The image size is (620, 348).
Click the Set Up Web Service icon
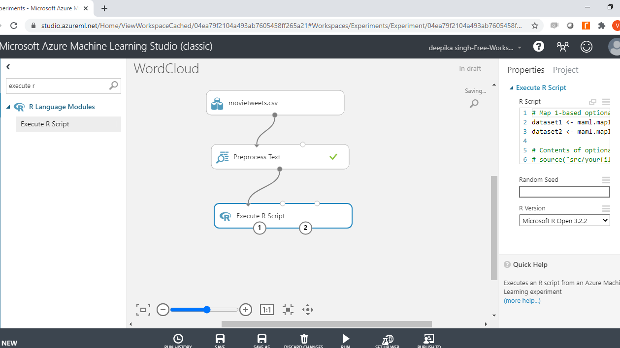(x=388, y=339)
